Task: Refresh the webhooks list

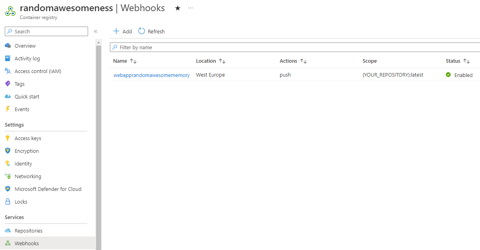Action: point(152,31)
